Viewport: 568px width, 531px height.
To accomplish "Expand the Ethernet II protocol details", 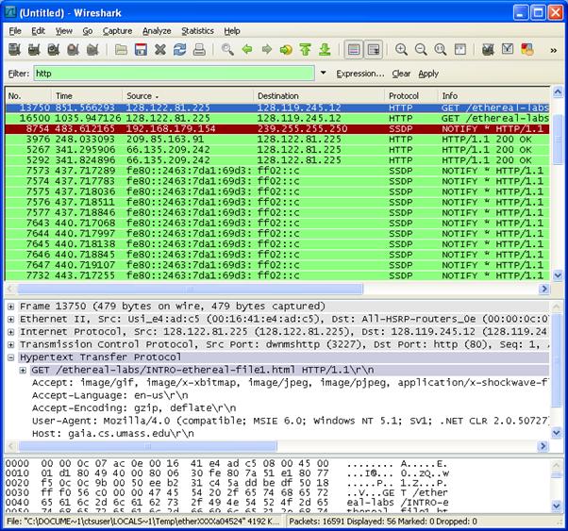I will click(10, 319).
